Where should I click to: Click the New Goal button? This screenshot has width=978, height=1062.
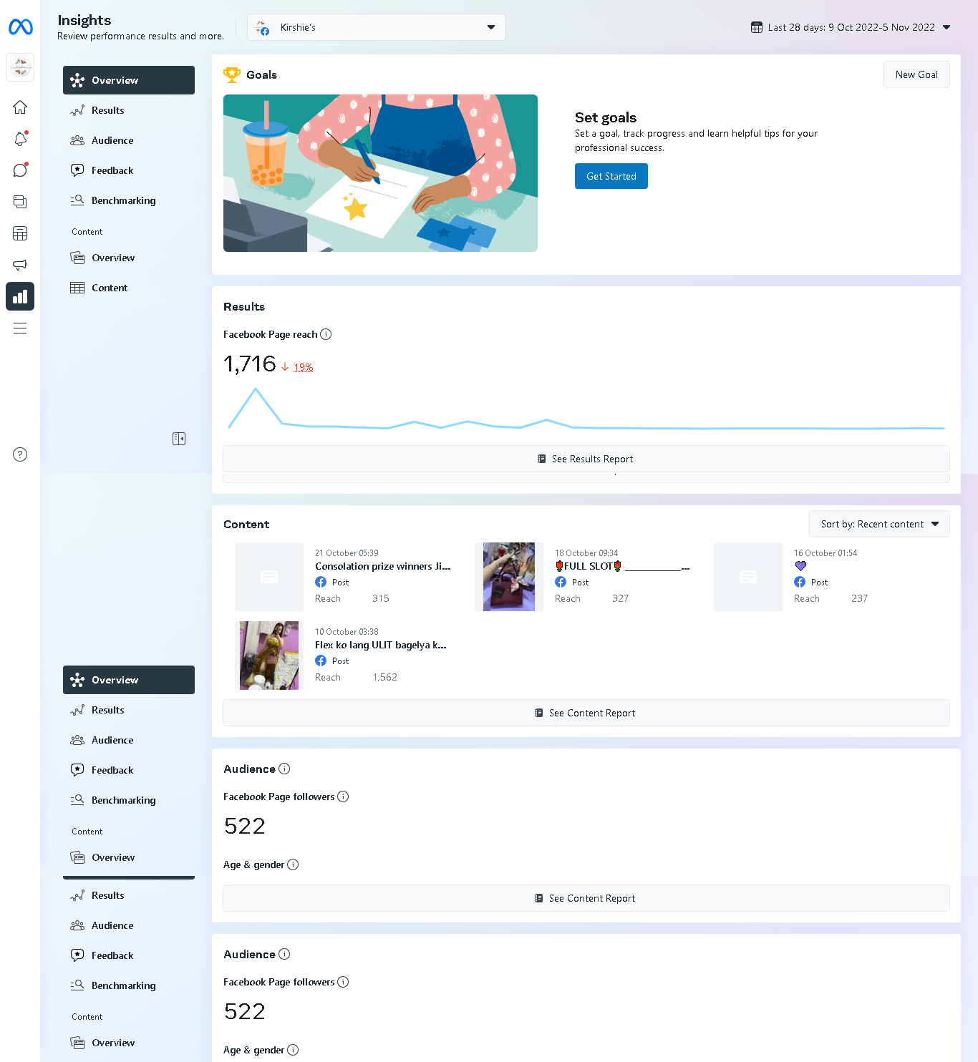(916, 74)
